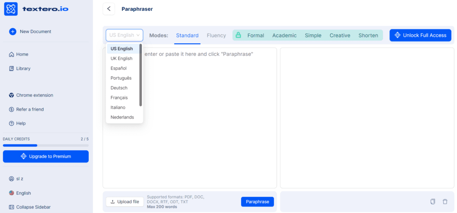The width and height of the screenshot is (457, 213).
Task: Select Italiano from the language list
Action: click(x=123, y=107)
